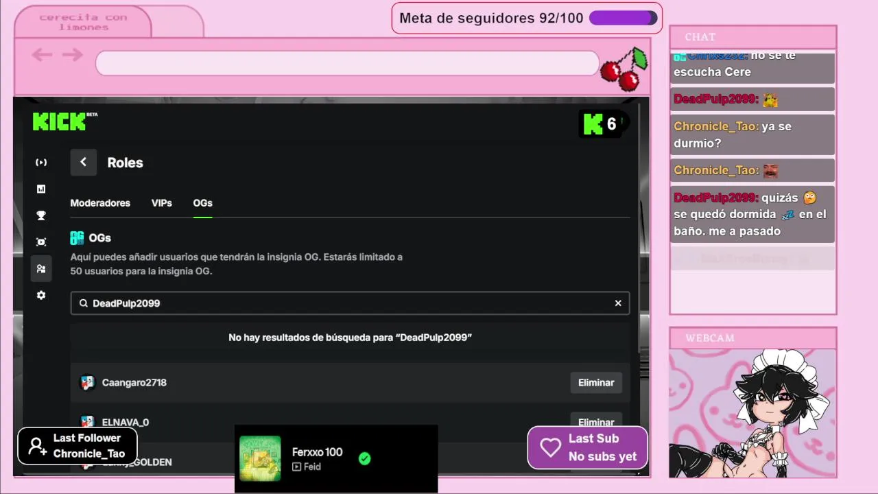
Task: Click the Roles page title
Action: click(x=125, y=163)
